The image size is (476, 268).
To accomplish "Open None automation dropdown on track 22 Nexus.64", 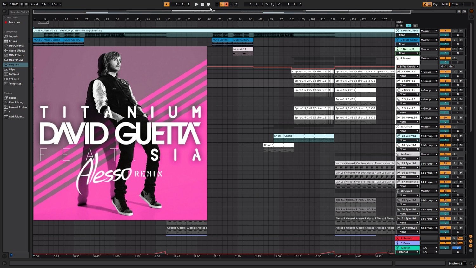I will pyautogui.click(x=408, y=232).
